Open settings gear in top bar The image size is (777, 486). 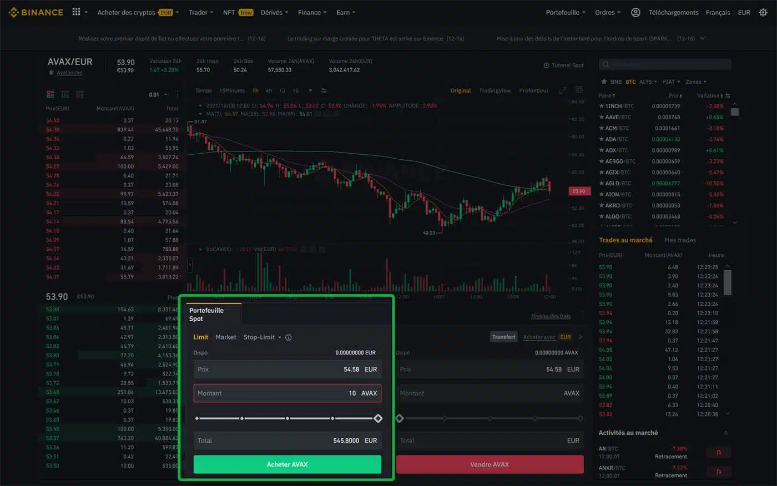763,12
